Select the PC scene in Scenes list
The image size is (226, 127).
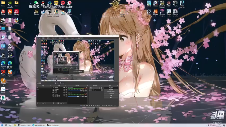[x=44, y=87]
